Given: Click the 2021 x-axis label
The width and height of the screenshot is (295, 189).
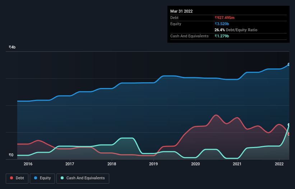Looking at the screenshot, I should click(237, 164).
